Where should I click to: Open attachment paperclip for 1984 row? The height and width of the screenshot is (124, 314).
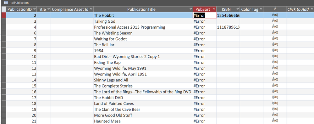tap(275, 51)
